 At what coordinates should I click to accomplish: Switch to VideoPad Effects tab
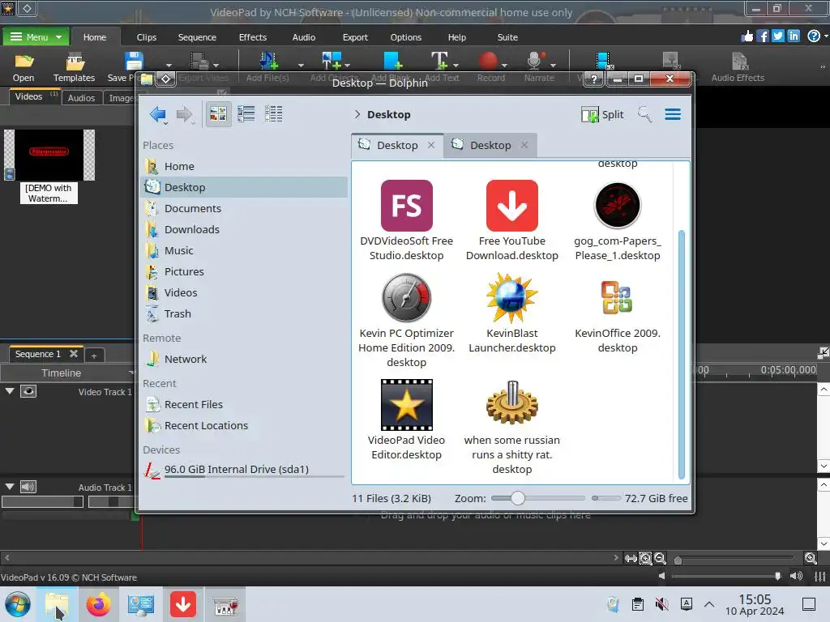click(253, 37)
